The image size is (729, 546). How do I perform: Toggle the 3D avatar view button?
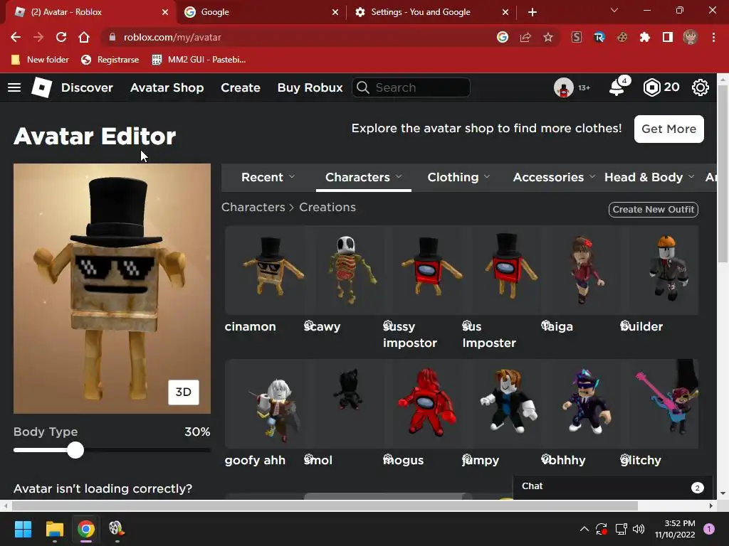[x=183, y=392]
